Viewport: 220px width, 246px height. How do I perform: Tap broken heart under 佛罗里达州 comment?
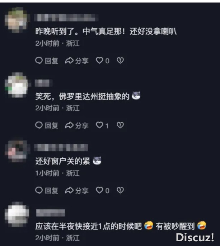pyautogui.click(x=120, y=125)
